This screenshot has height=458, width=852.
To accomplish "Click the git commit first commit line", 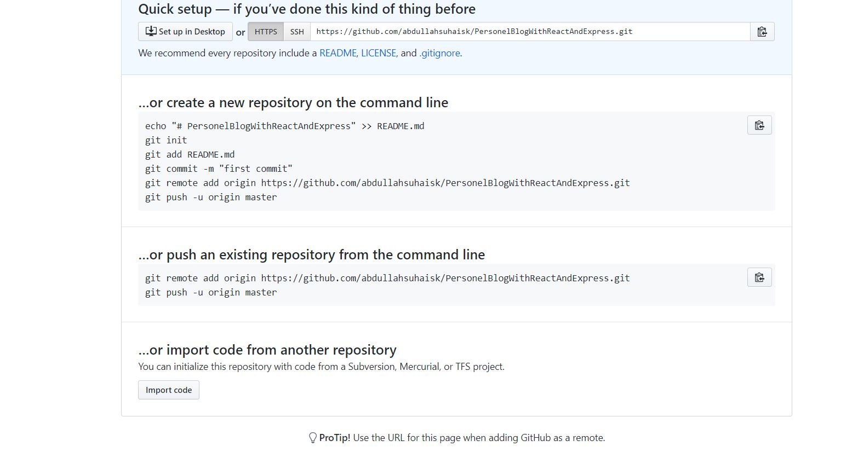I will 219,169.
